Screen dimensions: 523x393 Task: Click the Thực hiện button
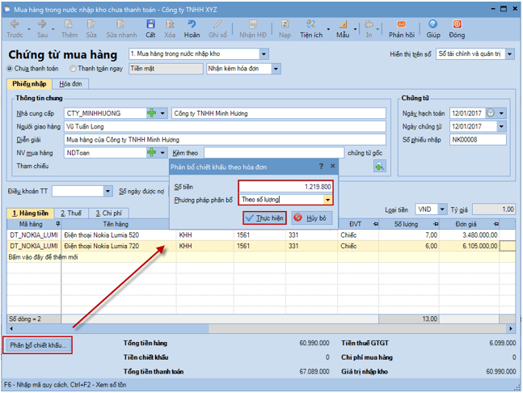click(x=264, y=218)
